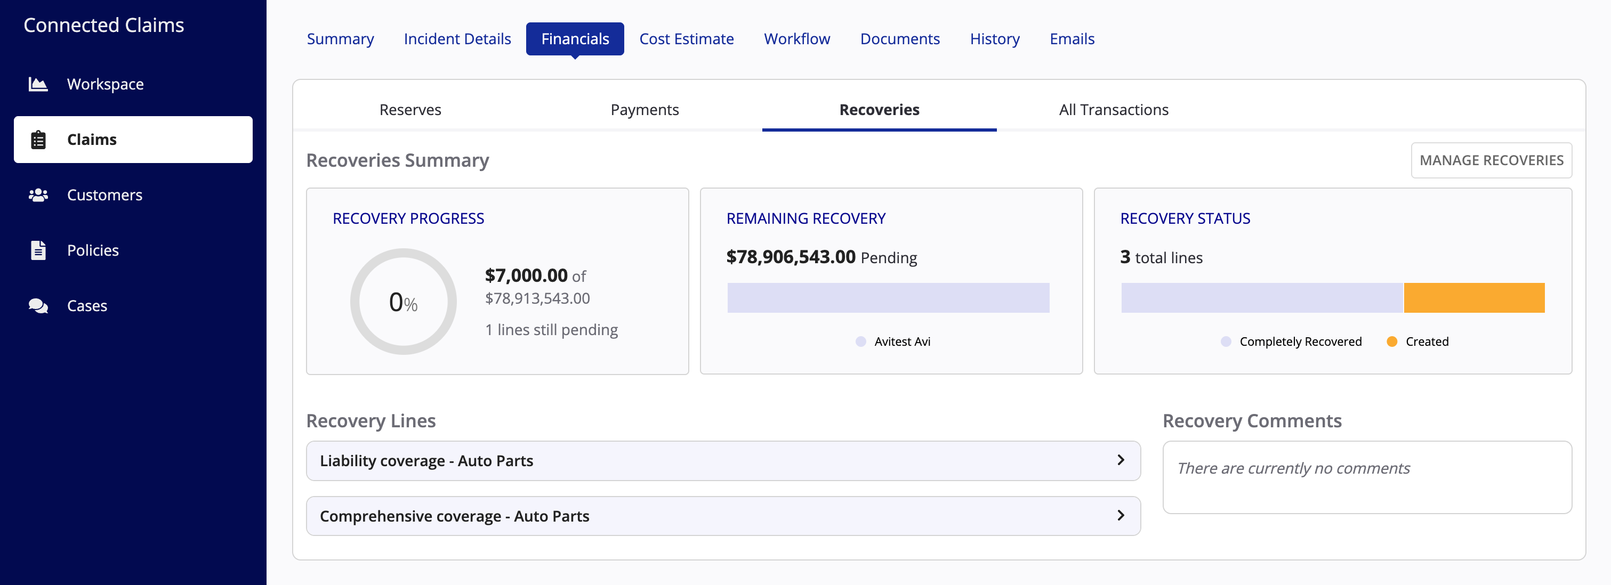Click the Connected Claims title
The width and height of the screenshot is (1611, 585).
pos(104,25)
